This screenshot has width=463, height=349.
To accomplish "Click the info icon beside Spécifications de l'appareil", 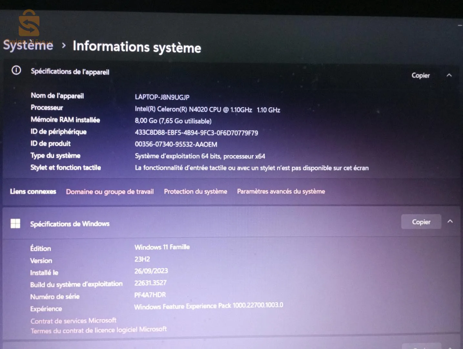I will (16, 70).
